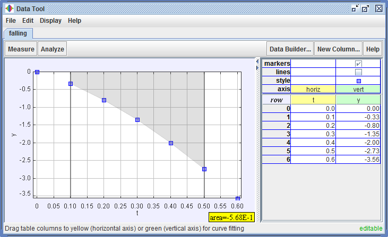The height and width of the screenshot is (237, 388).
Task: Click the y cell with value 0.00
Action: pos(358,109)
